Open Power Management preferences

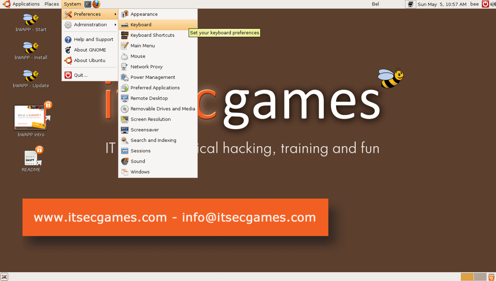158,77
